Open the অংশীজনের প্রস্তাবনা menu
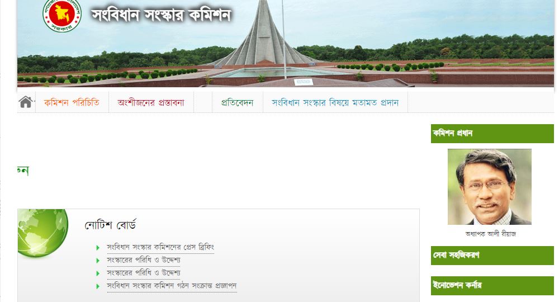 point(151,103)
